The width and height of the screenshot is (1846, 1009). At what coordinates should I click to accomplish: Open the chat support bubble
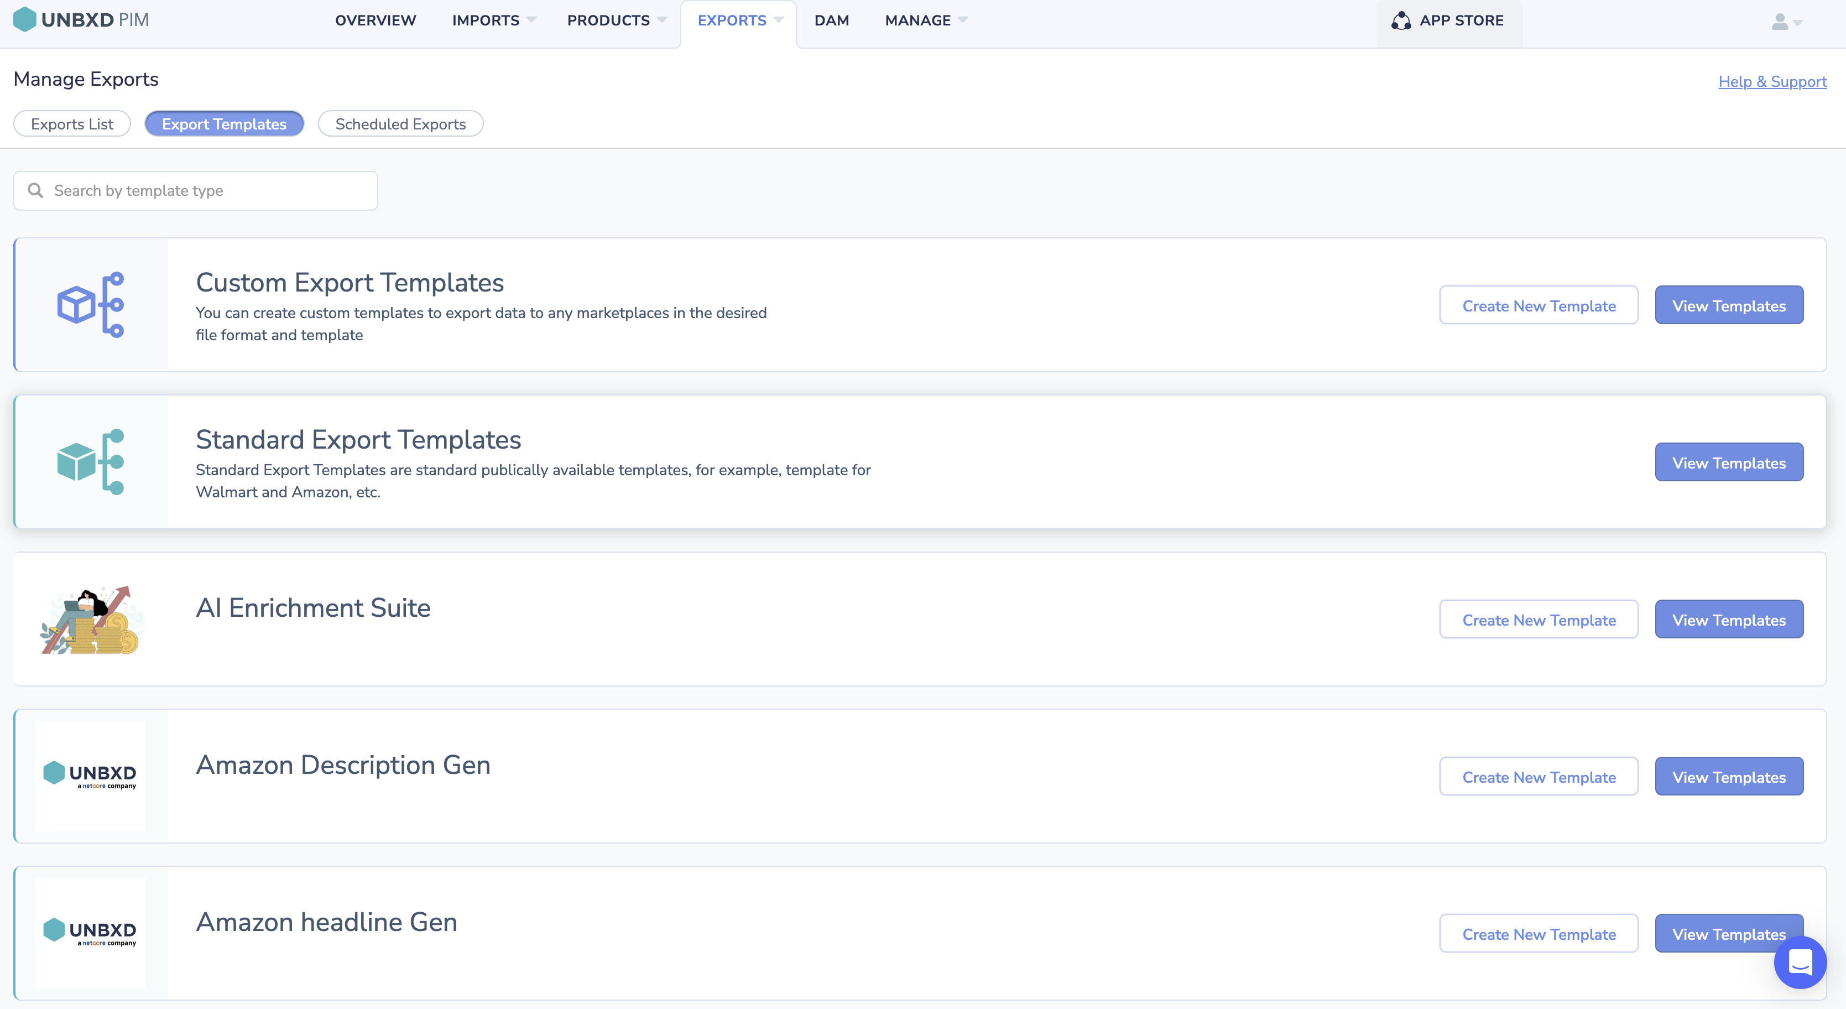[1800, 961]
